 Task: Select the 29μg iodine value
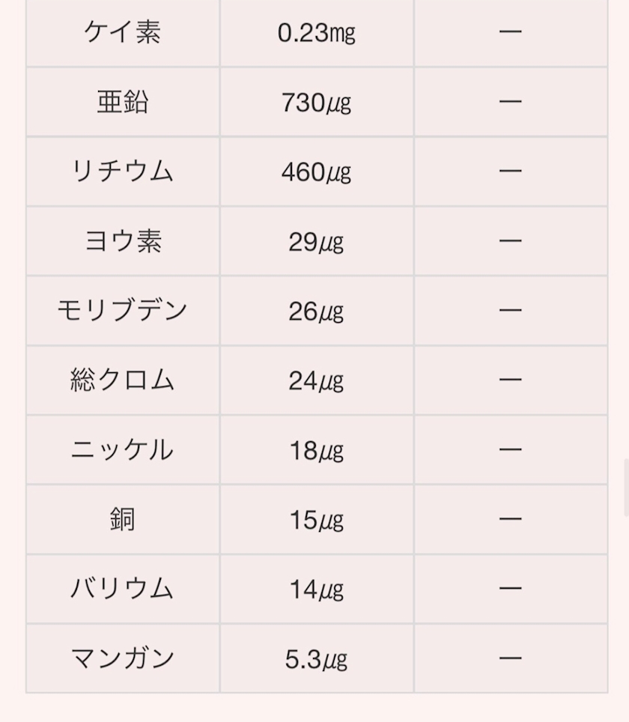coord(316,241)
